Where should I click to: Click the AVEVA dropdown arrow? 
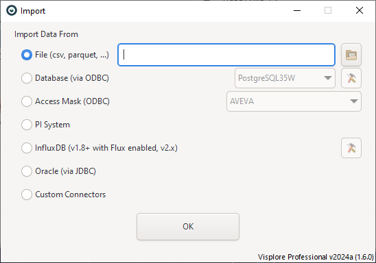(x=354, y=101)
